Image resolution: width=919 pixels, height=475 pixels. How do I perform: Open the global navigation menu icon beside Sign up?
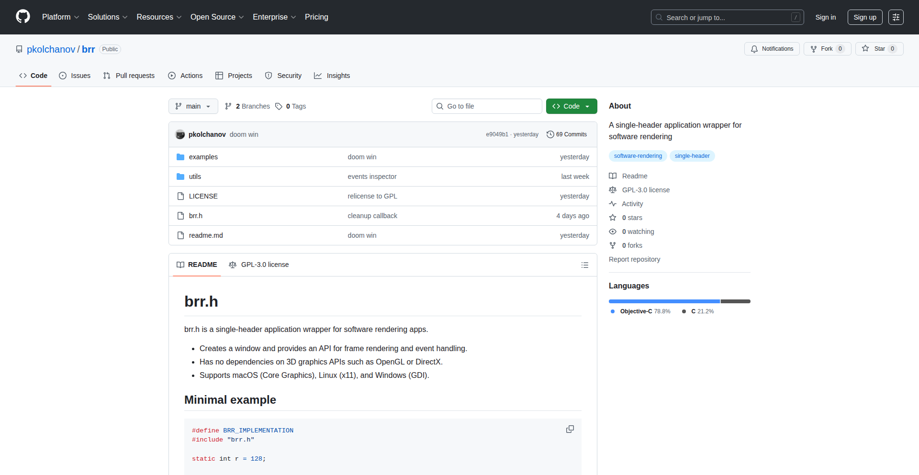tap(896, 17)
